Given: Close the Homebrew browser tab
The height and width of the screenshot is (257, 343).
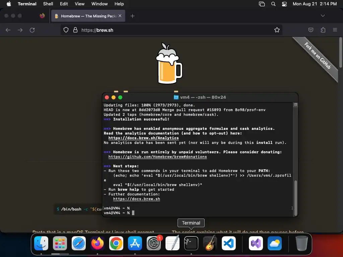Looking at the screenshot, I should 120,16.
